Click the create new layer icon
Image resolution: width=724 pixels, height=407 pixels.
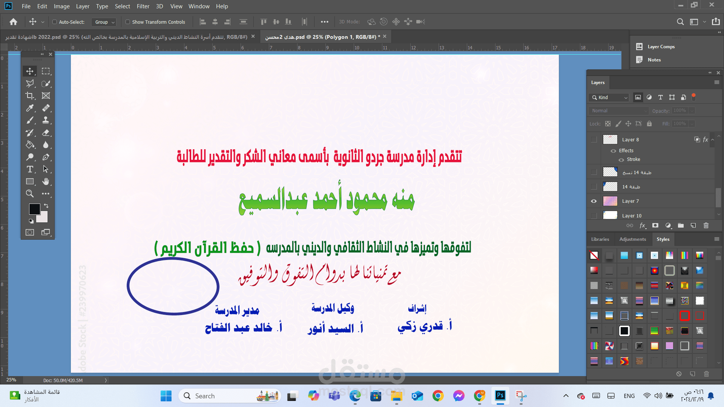click(693, 225)
